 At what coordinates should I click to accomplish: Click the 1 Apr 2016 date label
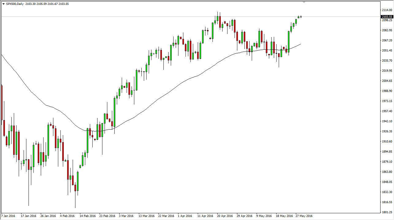tap(185, 216)
